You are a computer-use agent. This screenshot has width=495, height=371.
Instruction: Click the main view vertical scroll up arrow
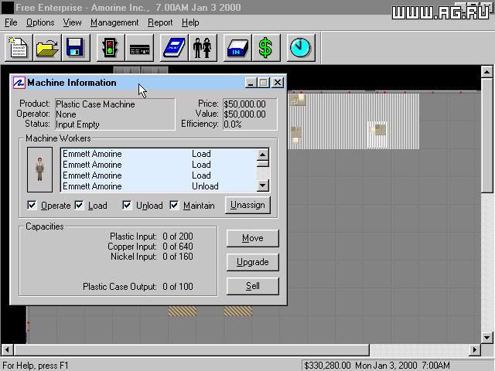(486, 72)
